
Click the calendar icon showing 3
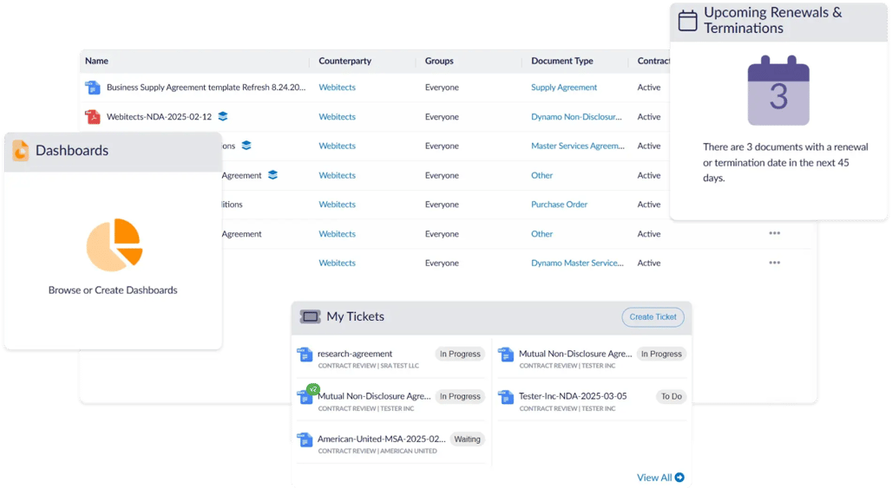click(x=778, y=91)
